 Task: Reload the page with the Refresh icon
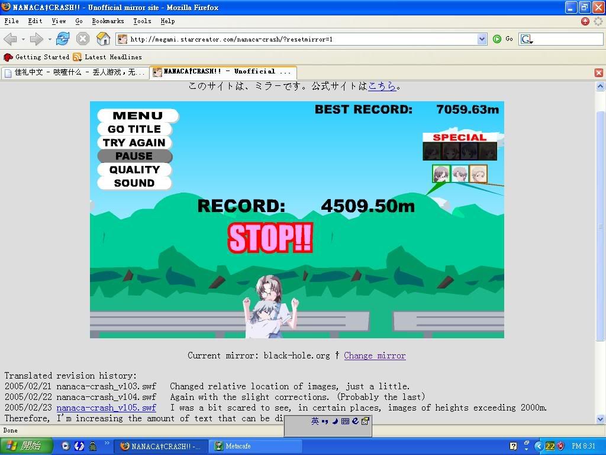63,39
